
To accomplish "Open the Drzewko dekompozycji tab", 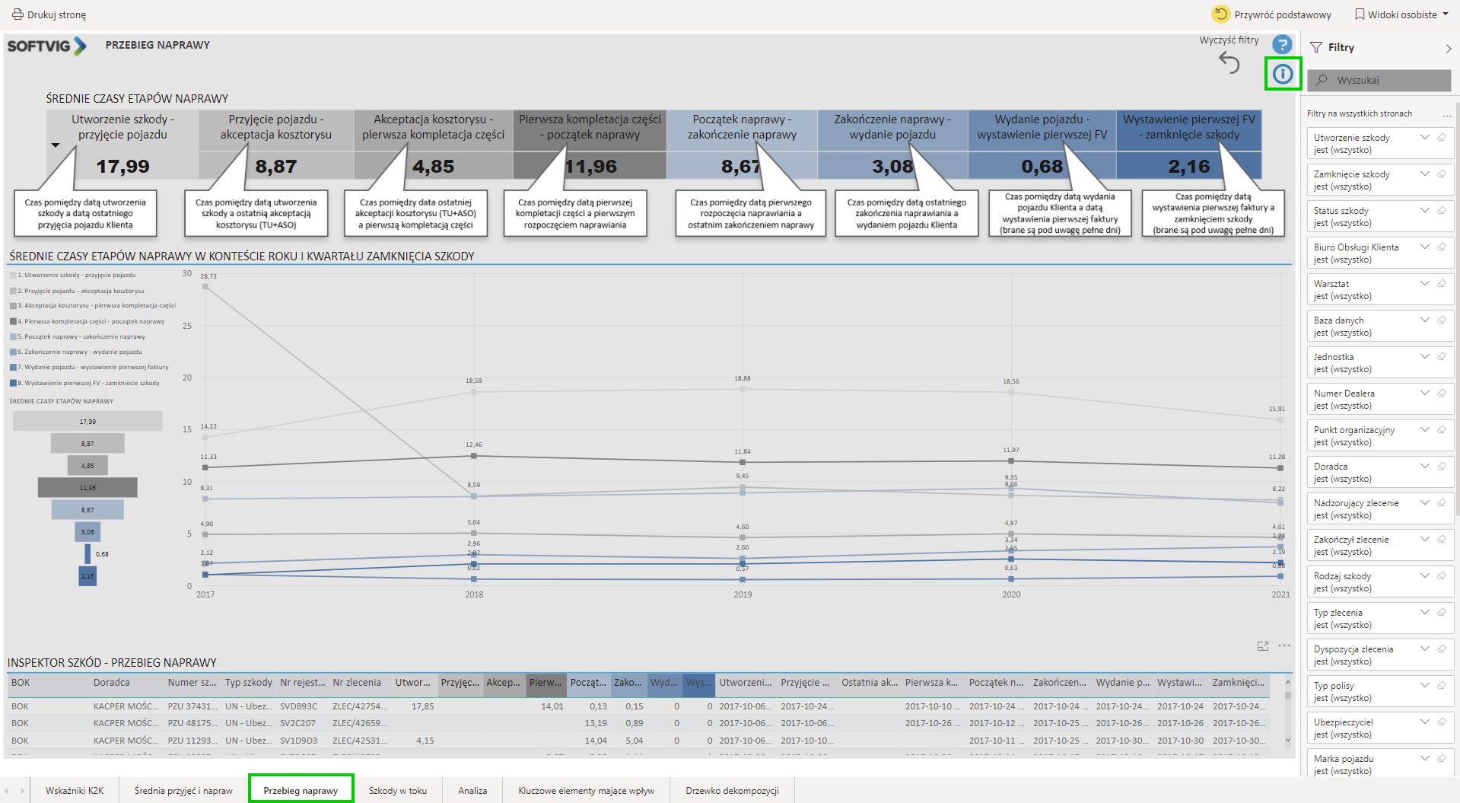I will click(x=732, y=791).
